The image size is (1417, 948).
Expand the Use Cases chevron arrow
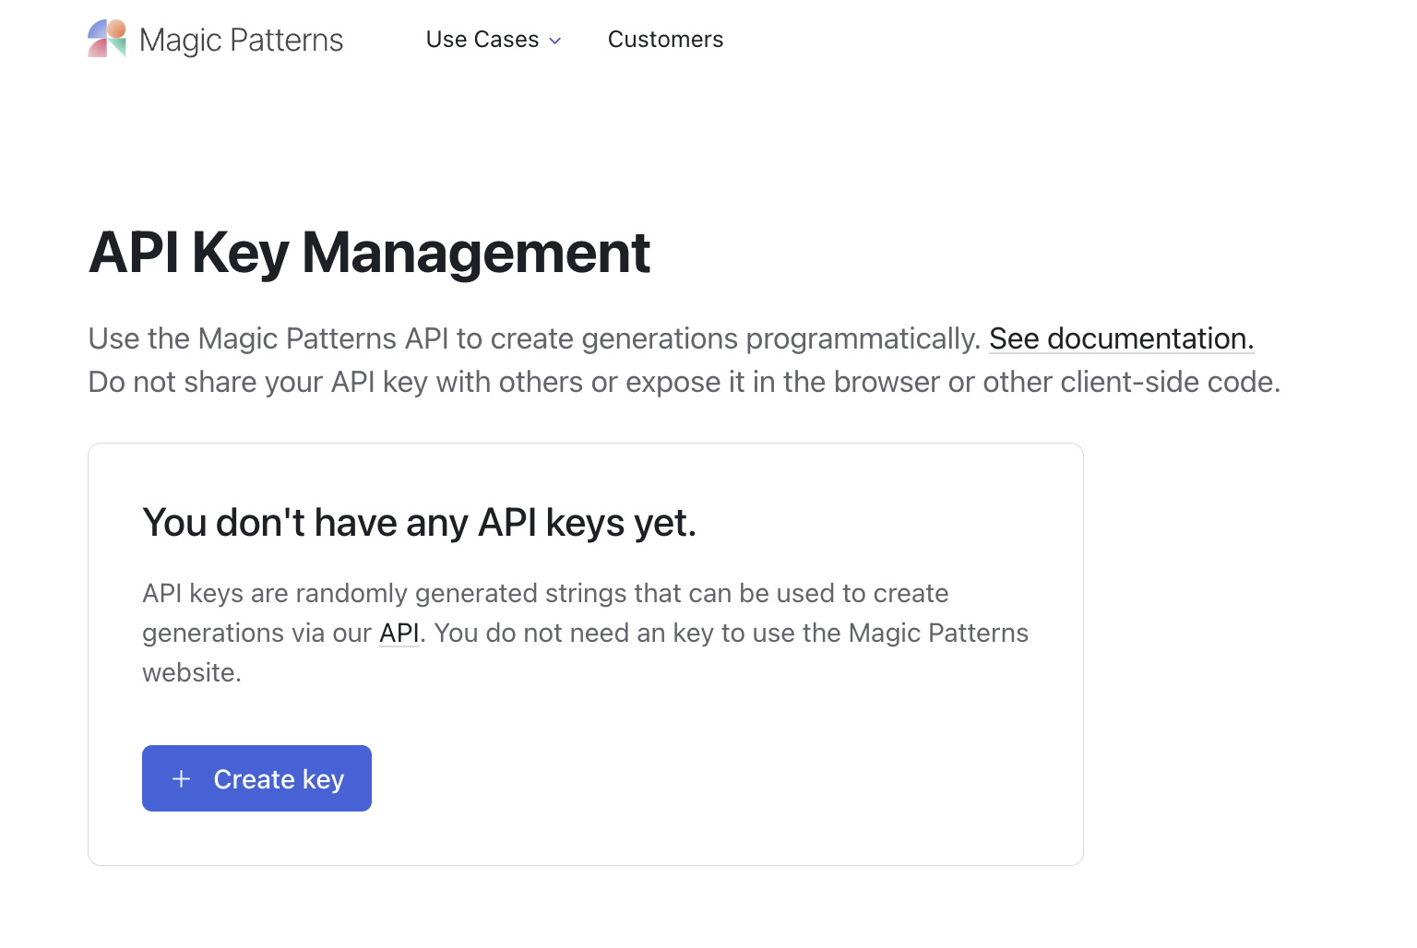click(x=555, y=41)
